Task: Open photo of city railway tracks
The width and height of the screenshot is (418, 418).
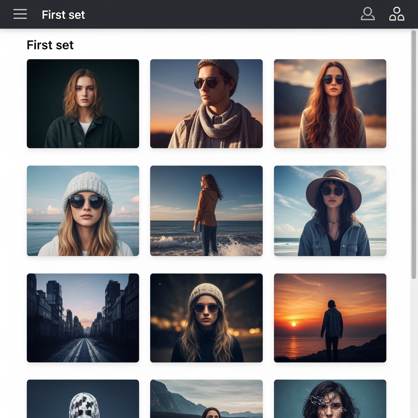Action: pos(83,318)
